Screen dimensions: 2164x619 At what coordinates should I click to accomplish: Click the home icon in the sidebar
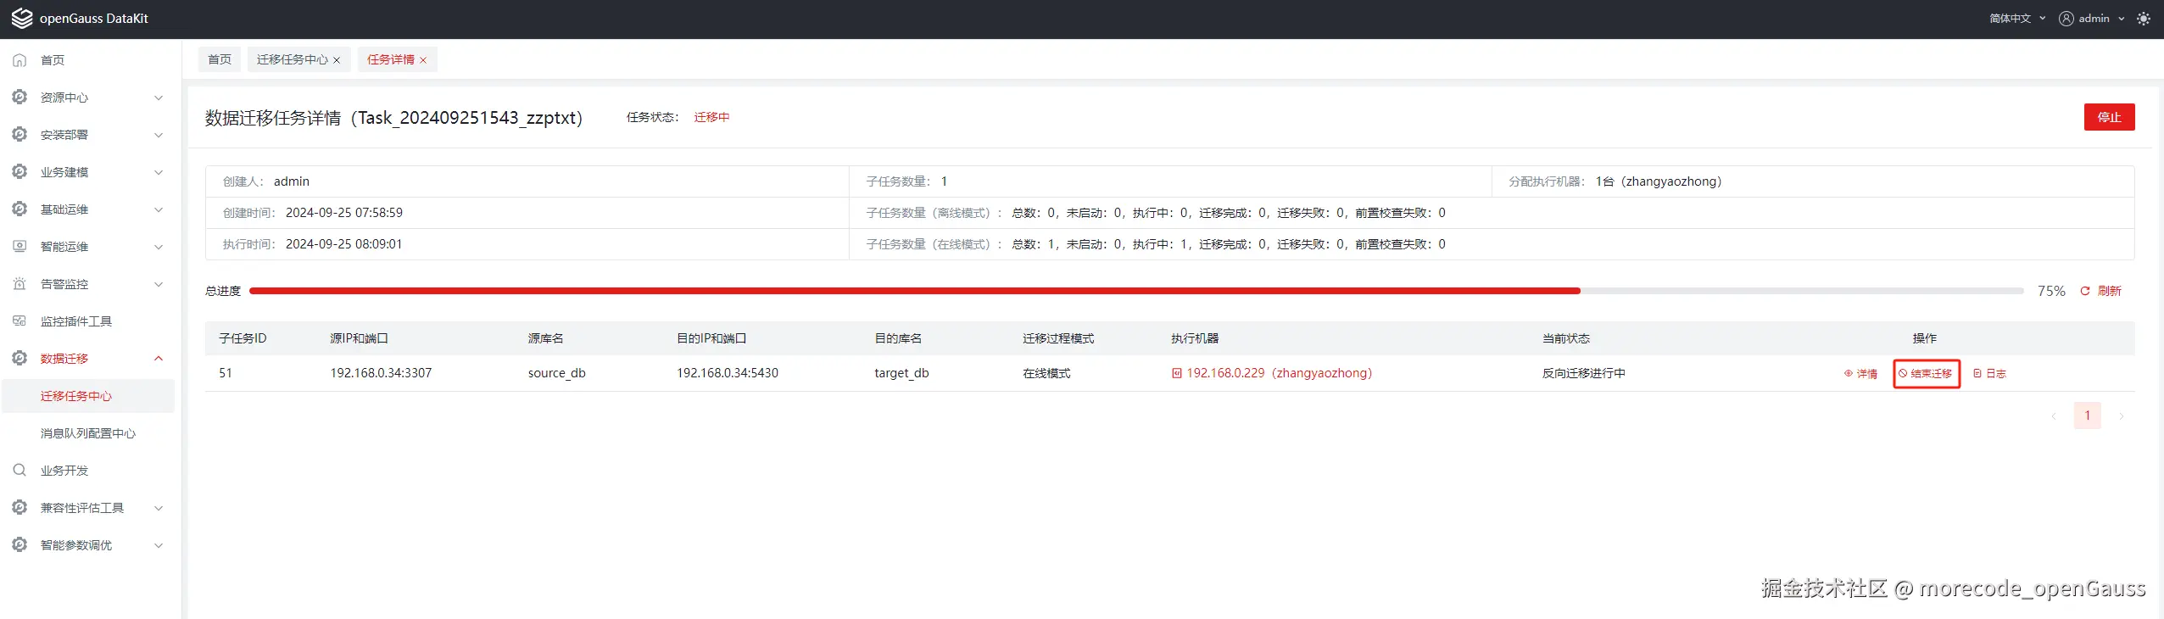[x=20, y=60]
